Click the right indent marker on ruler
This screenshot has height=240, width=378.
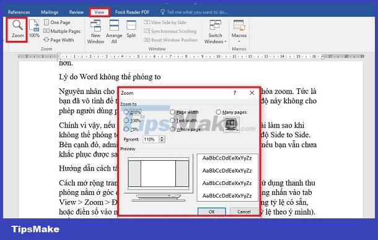click(x=323, y=58)
